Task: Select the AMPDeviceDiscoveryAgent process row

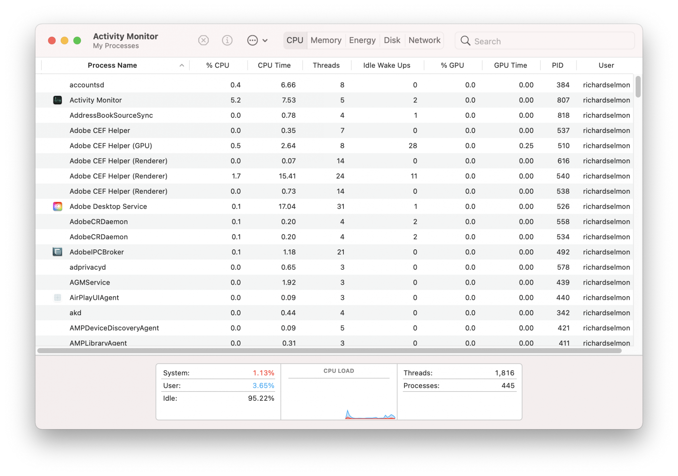Action: 114,328
